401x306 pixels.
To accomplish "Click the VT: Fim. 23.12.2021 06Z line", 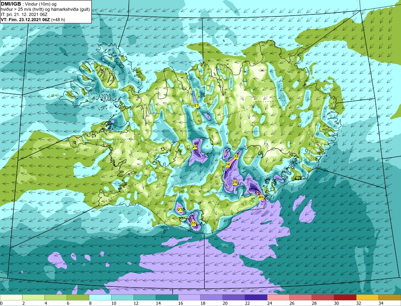I will [x=33, y=20].
